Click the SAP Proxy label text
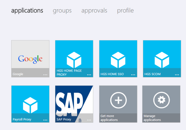The height and width of the screenshot is (130, 186). [64, 120]
